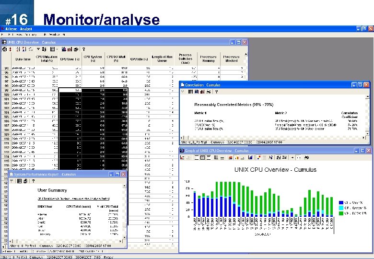Select row header 107 in CPU Overview table
The width and height of the screenshot is (374, 259).
6,126
